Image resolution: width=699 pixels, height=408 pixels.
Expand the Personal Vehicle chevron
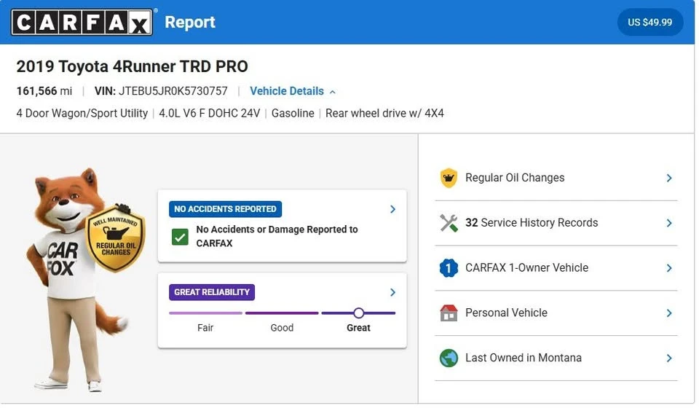click(x=669, y=313)
